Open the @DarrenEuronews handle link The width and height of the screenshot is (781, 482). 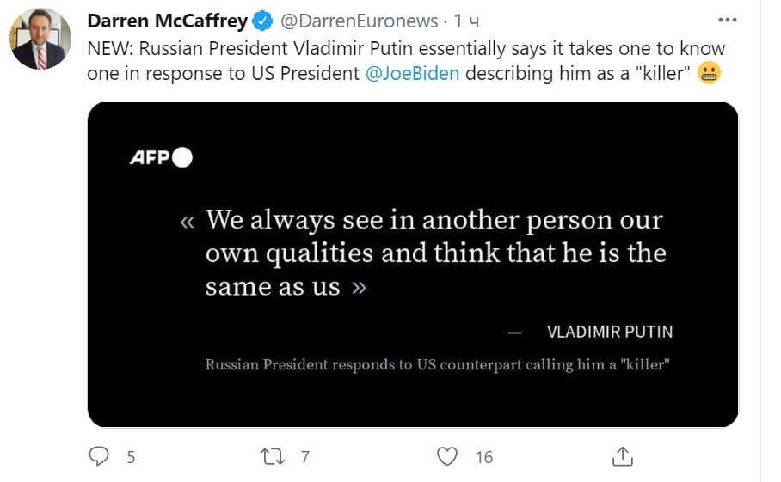click(360, 21)
